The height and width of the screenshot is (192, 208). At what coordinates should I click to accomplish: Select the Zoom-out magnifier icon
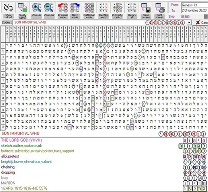(49, 8)
